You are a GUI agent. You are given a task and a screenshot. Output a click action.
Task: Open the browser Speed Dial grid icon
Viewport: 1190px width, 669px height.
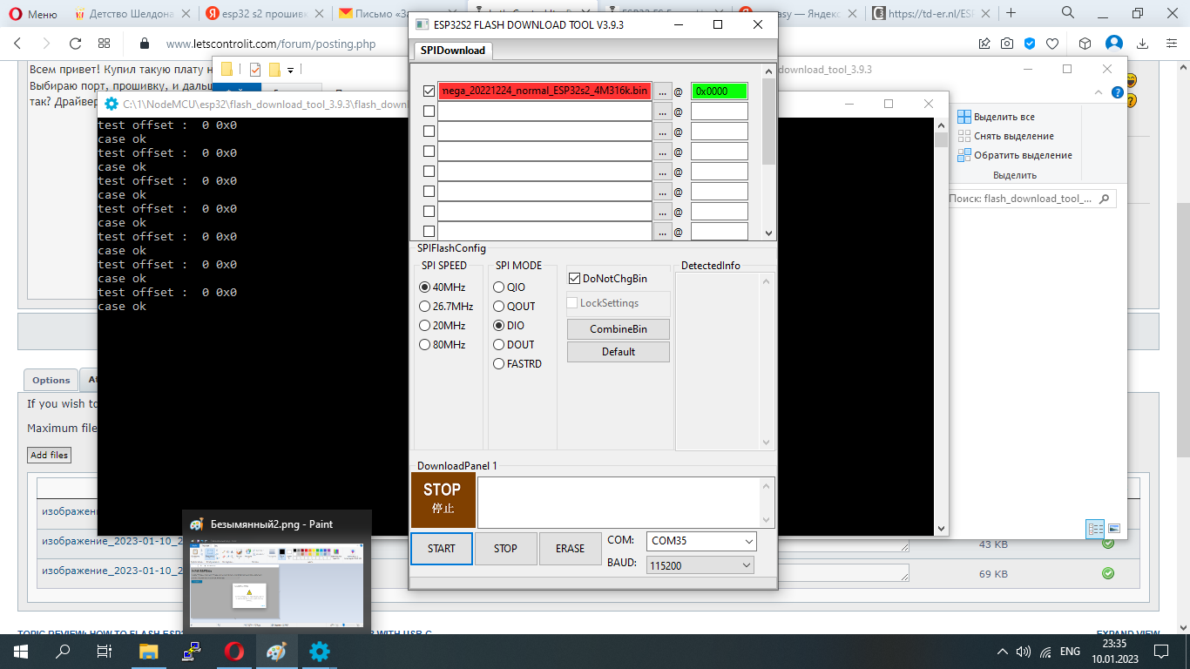click(x=105, y=44)
